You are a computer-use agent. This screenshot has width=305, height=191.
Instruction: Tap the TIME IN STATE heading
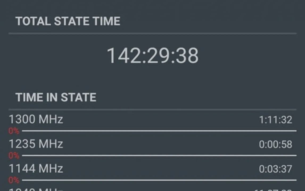(x=56, y=97)
